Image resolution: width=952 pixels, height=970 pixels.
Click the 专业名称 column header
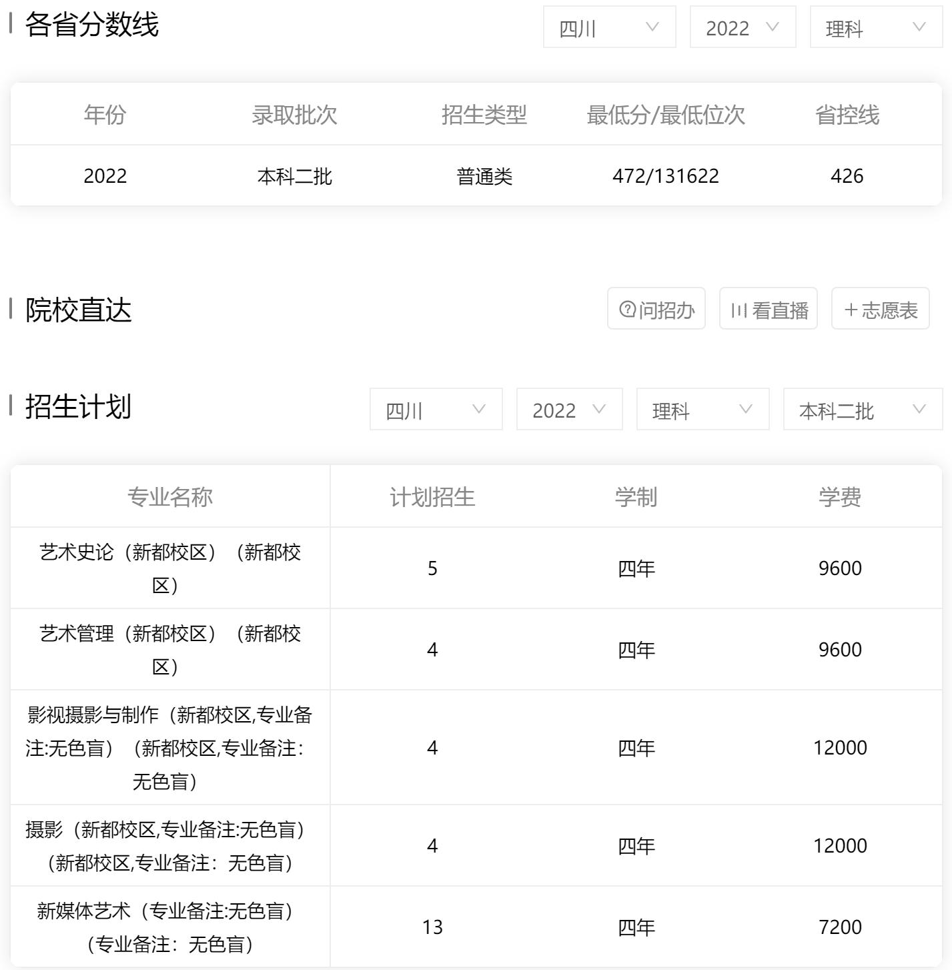coord(169,496)
